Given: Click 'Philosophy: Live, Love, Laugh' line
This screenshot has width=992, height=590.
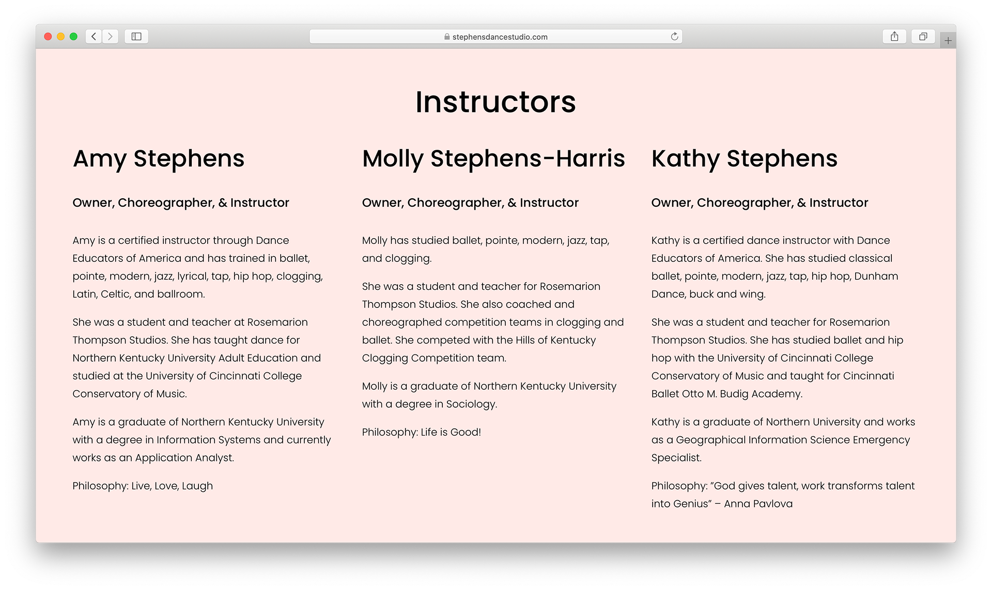Looking at the screenshot, I should (143, 486).
